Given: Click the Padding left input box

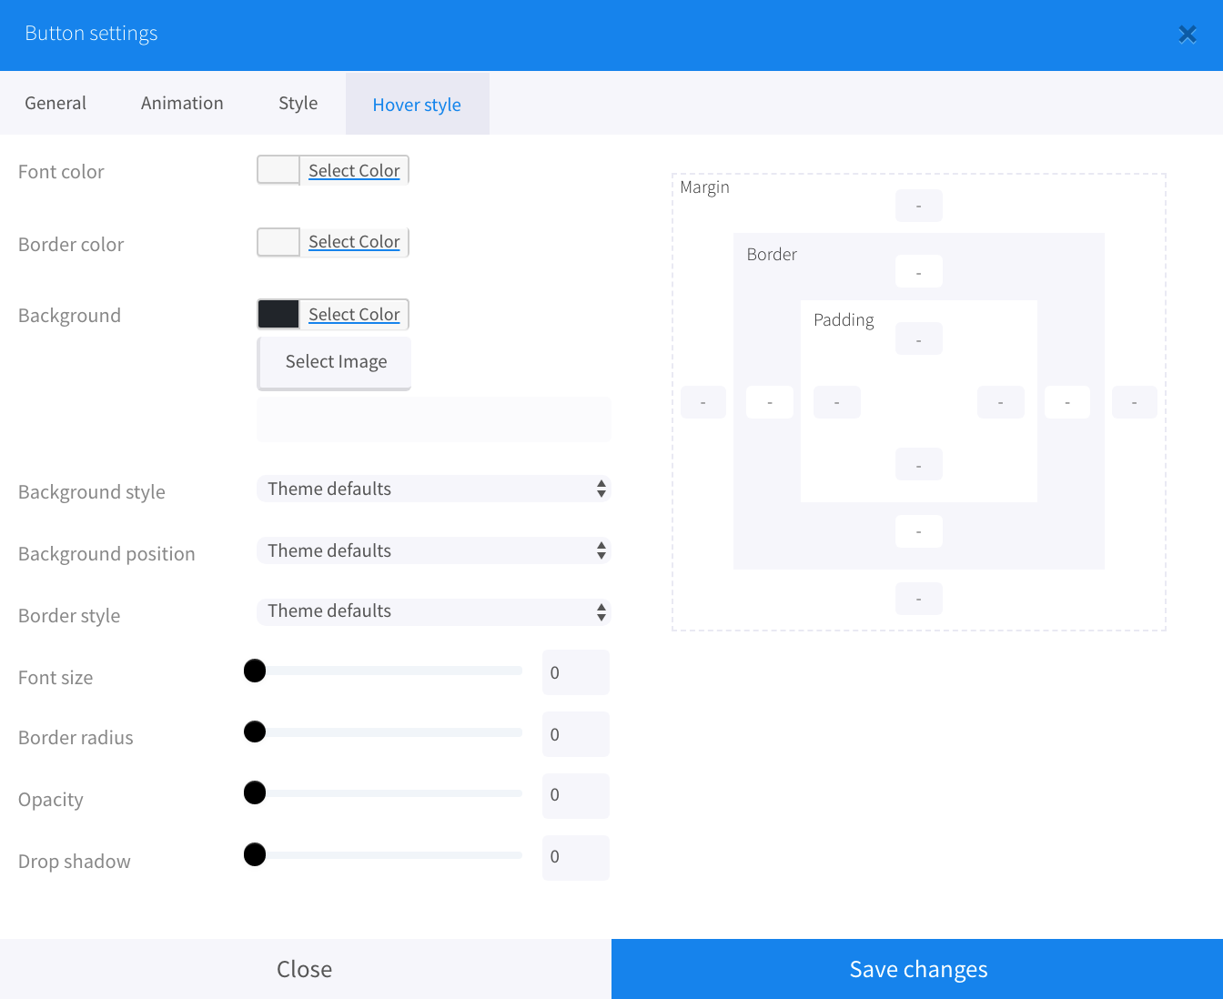Looking at the screenshot, I should tap(837, 402).
